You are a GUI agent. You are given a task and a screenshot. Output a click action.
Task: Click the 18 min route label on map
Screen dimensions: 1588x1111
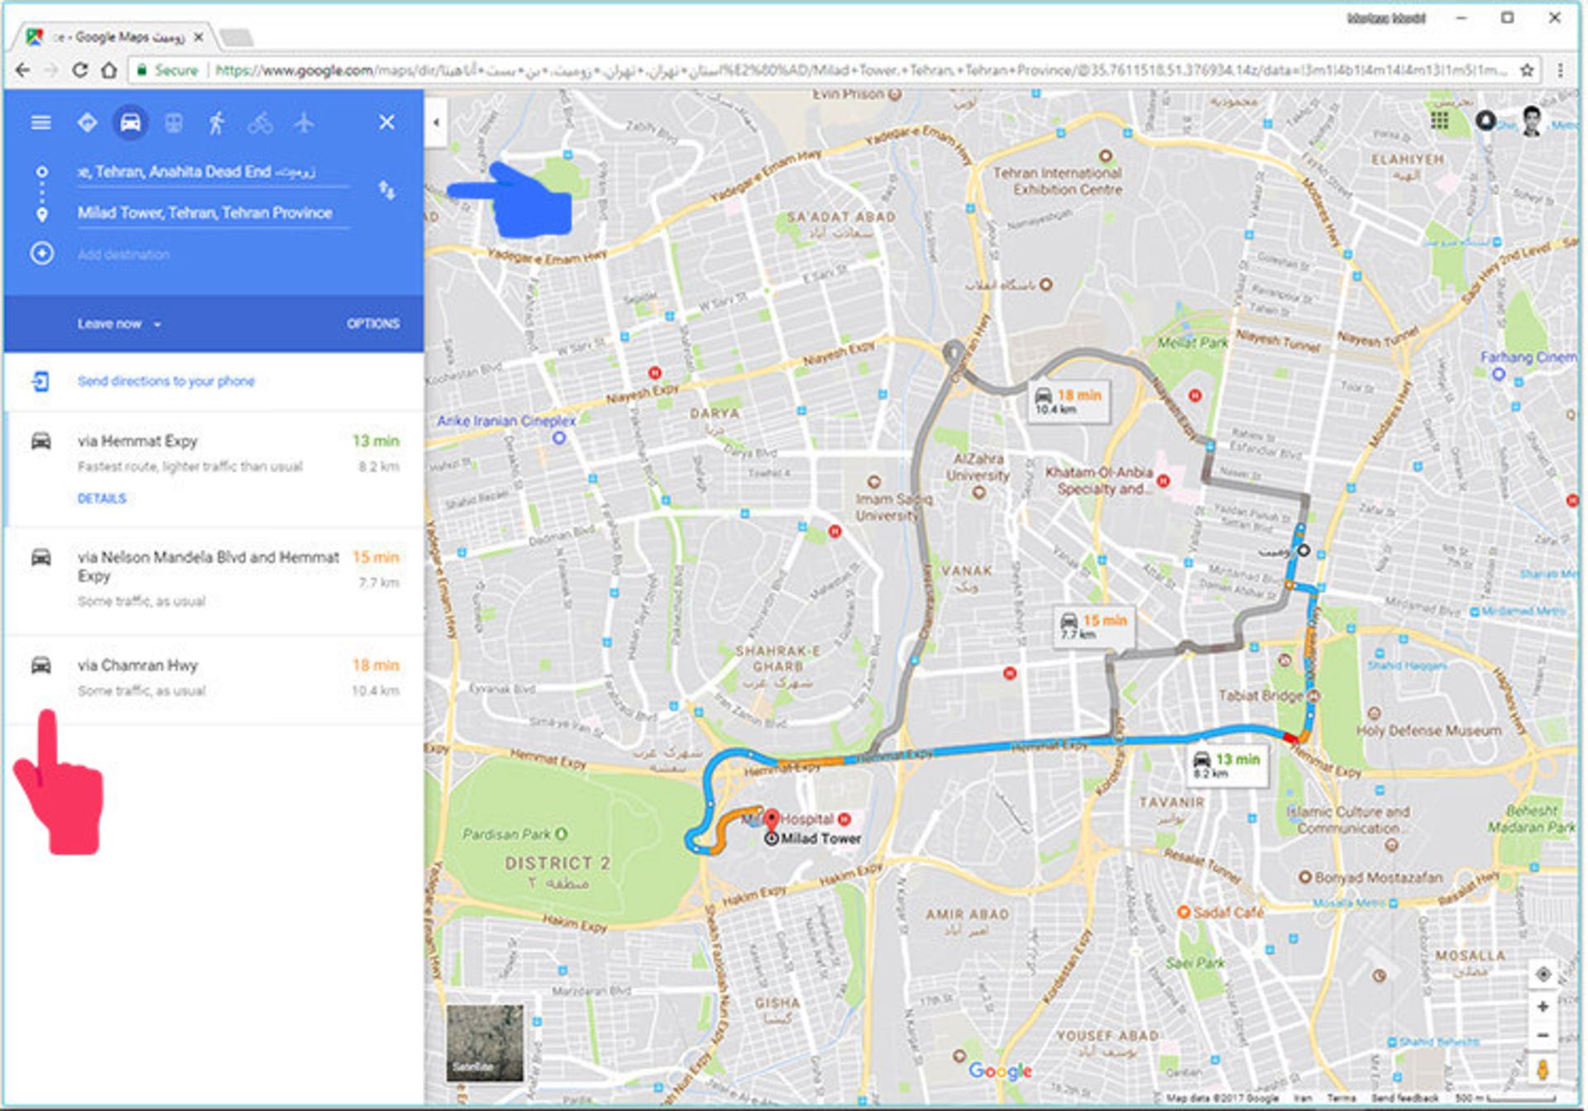[1069, 401]
